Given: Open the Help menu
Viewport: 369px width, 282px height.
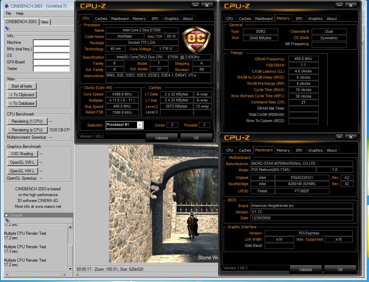Looking at the screenshot, I should click(x=20, y=13).
